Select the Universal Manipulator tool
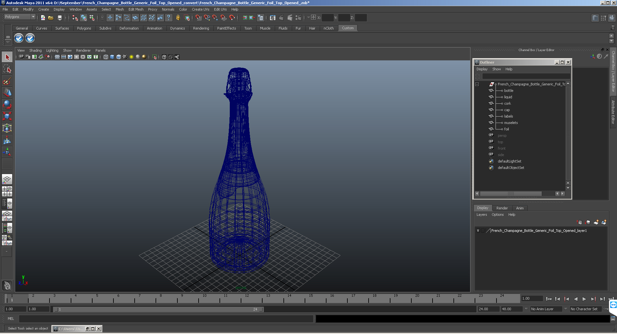This screenshot has height=334, width=617. 7,128
